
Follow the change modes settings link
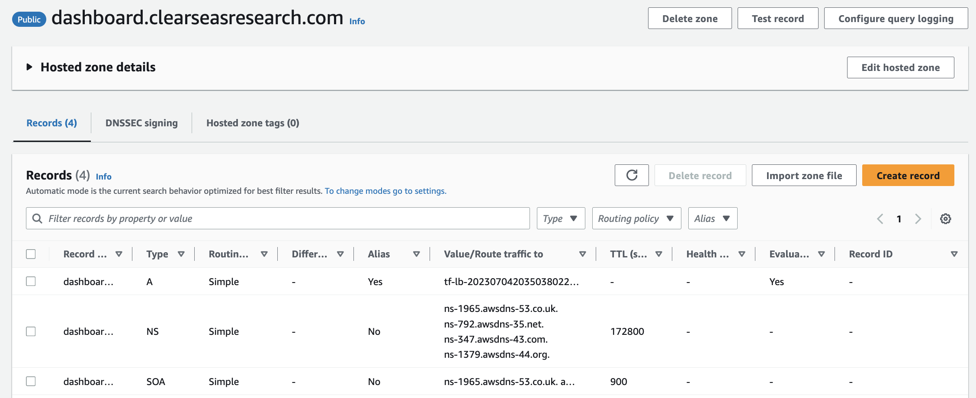tap(385, 191)
